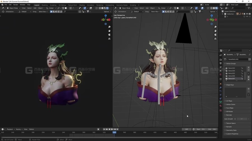Toggle Collection camera render icon in outliner
The image size is (252, 141).
pyautogui.click(x=249, y=14)
